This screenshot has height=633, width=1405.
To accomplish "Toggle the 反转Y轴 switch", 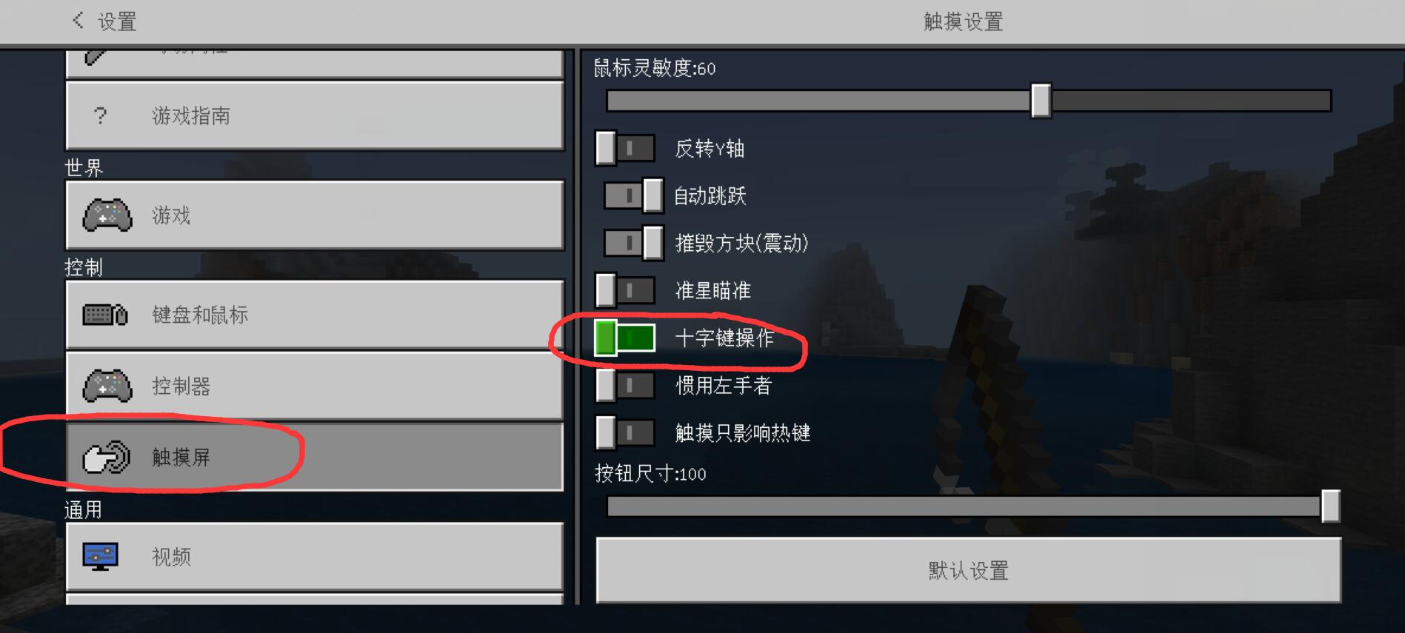I will pos(625,148).
